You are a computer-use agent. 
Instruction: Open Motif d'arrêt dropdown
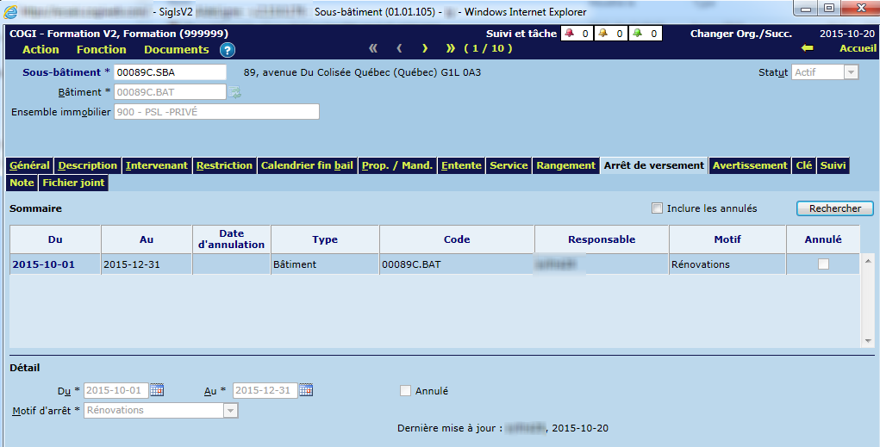[x=230, y=411]
